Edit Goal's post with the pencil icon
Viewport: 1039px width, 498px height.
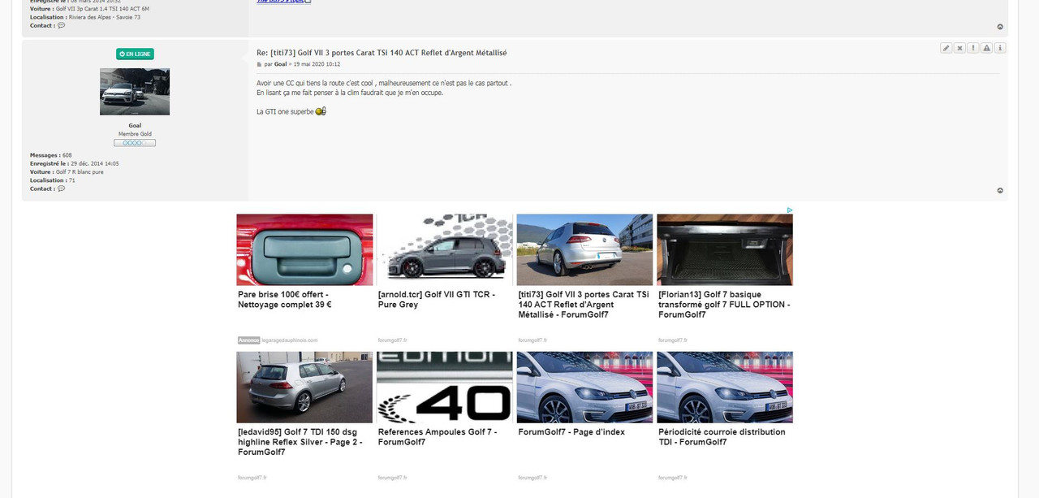coord(946,48)
